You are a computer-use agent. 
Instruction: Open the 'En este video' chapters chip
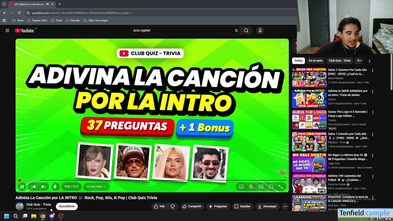(x=96, y=187)
